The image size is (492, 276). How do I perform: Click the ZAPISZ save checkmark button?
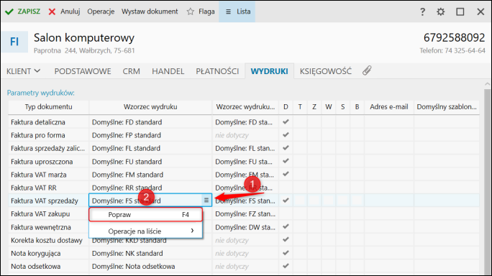click(x=22, y=11)
